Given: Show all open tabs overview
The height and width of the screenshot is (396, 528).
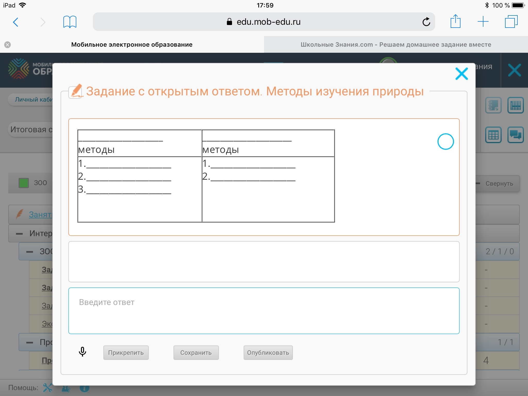Looking at the screenshot, I should point(511,22).
